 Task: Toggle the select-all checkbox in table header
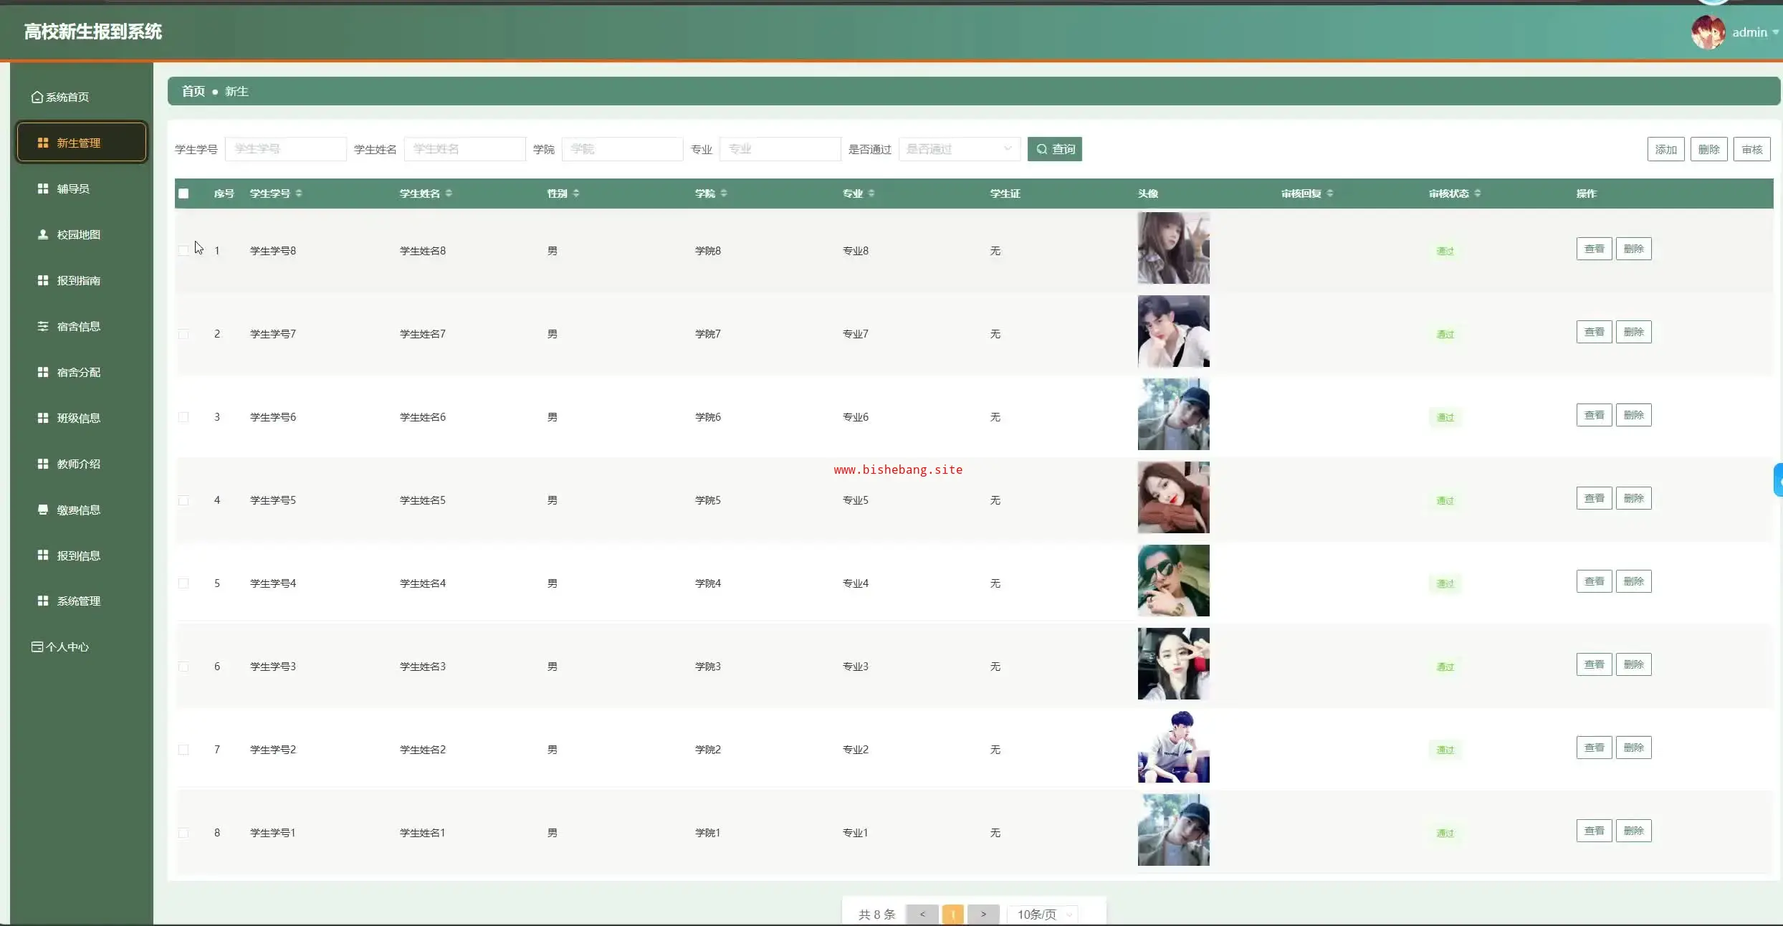[183, 194]
